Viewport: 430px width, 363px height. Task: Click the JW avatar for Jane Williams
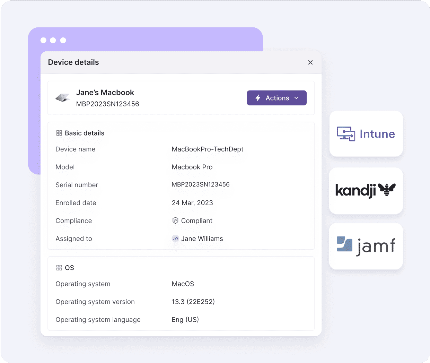click(x=176, y=239)
